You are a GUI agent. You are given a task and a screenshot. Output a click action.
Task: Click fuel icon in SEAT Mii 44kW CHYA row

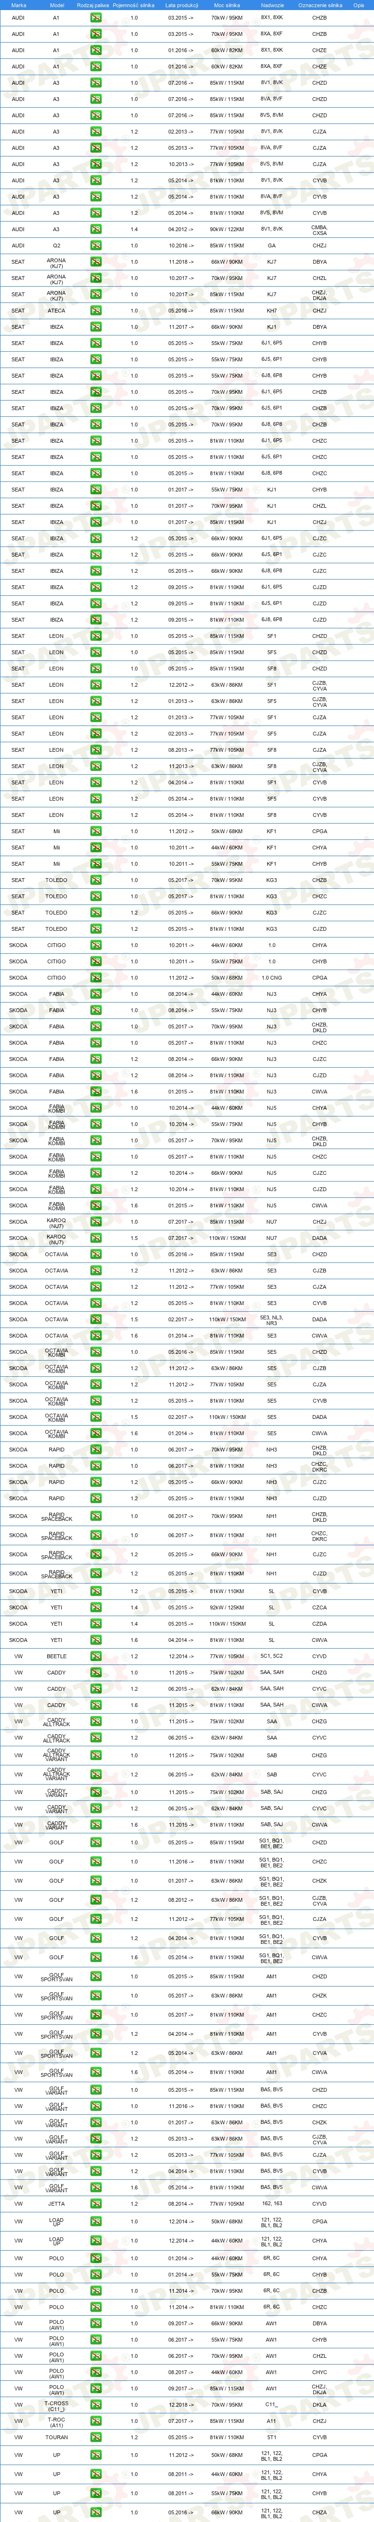tap(96, 848)
